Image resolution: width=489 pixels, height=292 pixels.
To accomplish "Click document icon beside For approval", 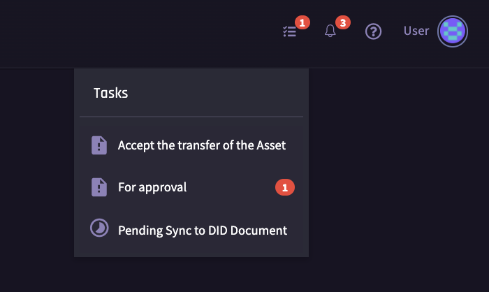I will [100, 187].
